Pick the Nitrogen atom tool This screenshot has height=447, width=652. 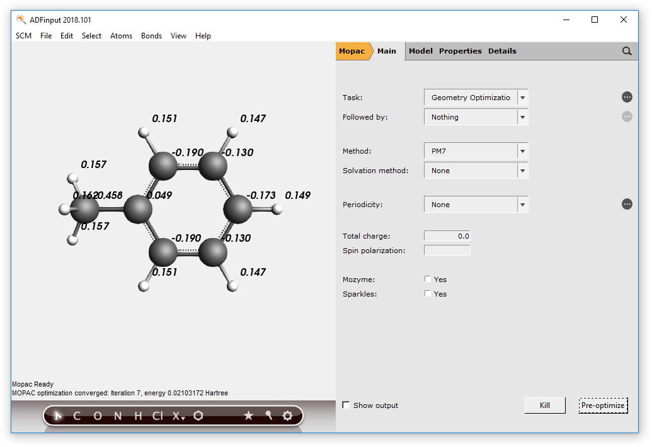coord(117,416)
